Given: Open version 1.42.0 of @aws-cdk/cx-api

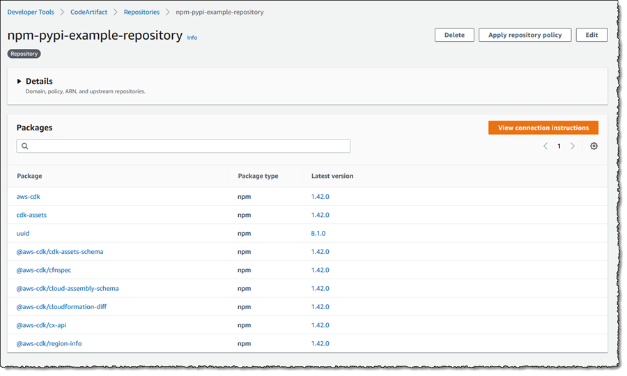Looking at the screenshot, I should [x=320, y=326].
